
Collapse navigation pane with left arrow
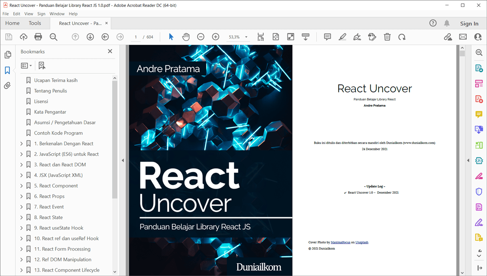[123, 160]
